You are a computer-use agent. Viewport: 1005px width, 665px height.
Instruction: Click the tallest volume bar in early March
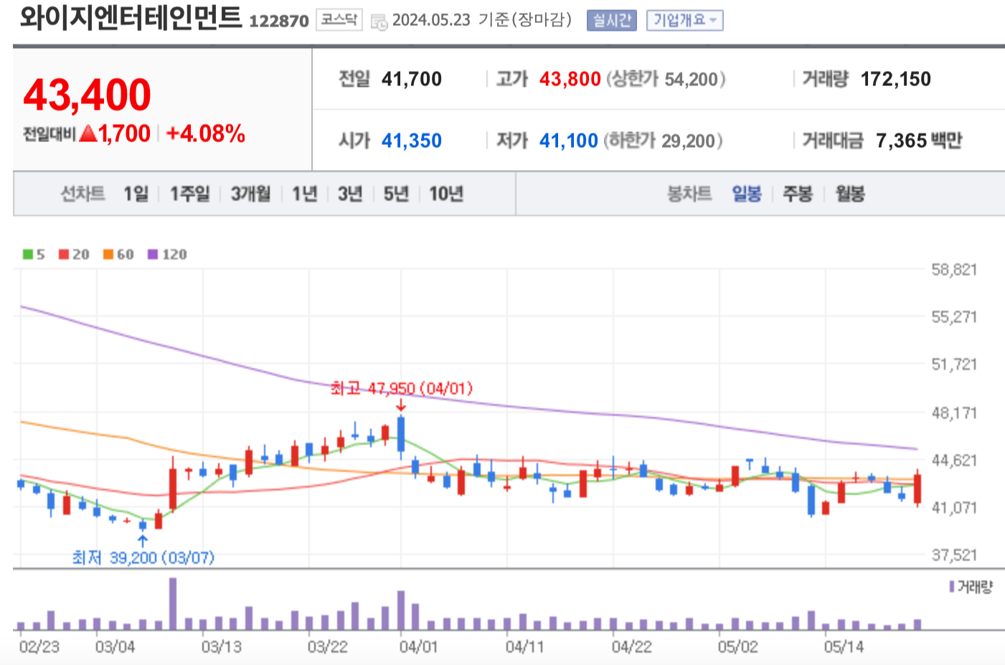pos(173,603)
